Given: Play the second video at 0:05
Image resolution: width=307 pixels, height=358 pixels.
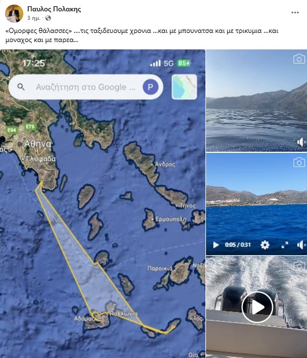Looking at the screenshot, I should click(x=216, y=245).
